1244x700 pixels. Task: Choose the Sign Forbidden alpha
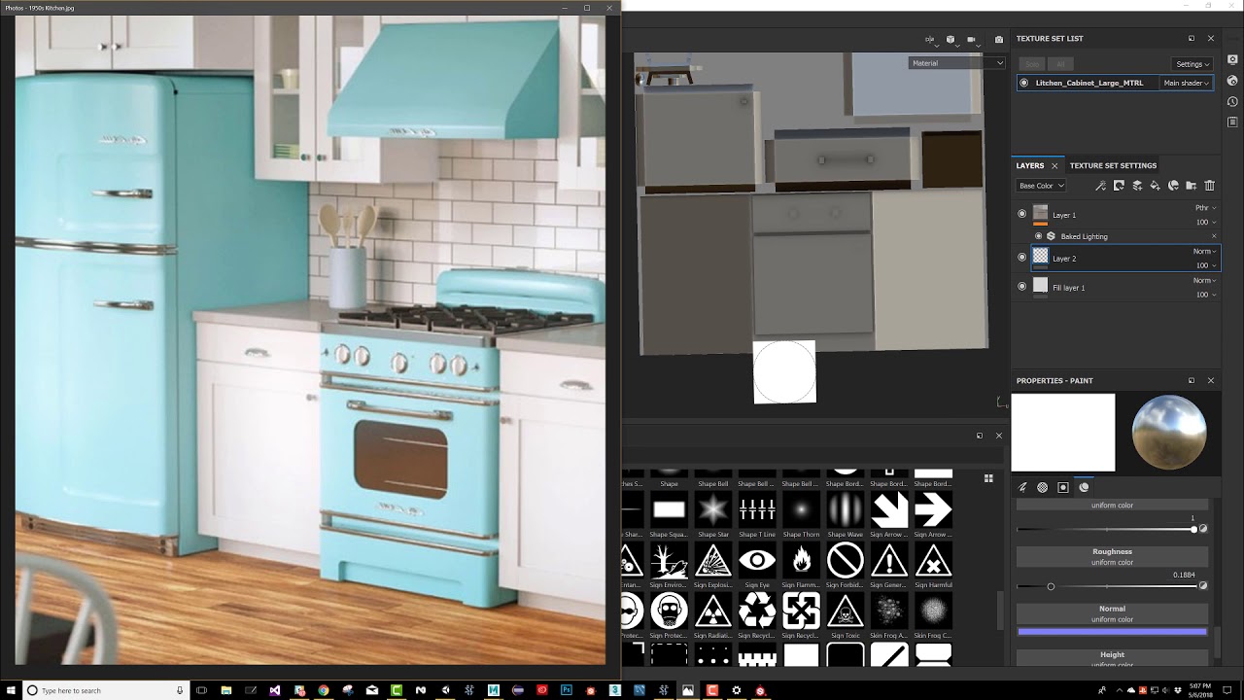[846, 560]
